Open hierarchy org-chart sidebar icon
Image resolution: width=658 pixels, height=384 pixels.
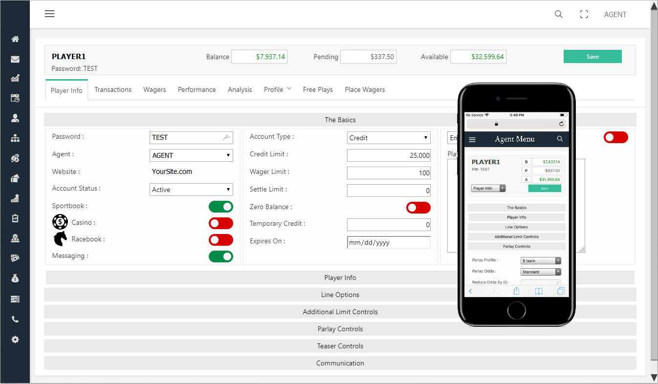[15, 139]
